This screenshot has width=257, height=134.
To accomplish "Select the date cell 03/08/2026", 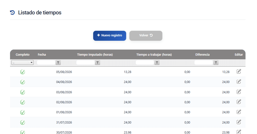I will pyautogui.click(x=64, y=92).
